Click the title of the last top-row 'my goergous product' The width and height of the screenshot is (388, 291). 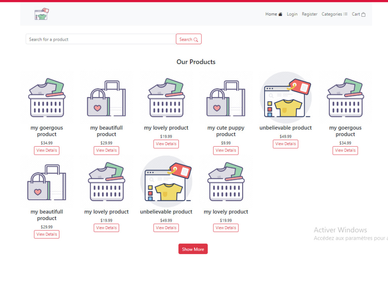pyautogui.click(x=345, y=131)
